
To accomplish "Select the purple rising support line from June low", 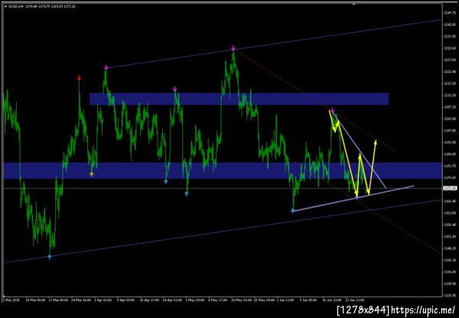I will 353,198.
